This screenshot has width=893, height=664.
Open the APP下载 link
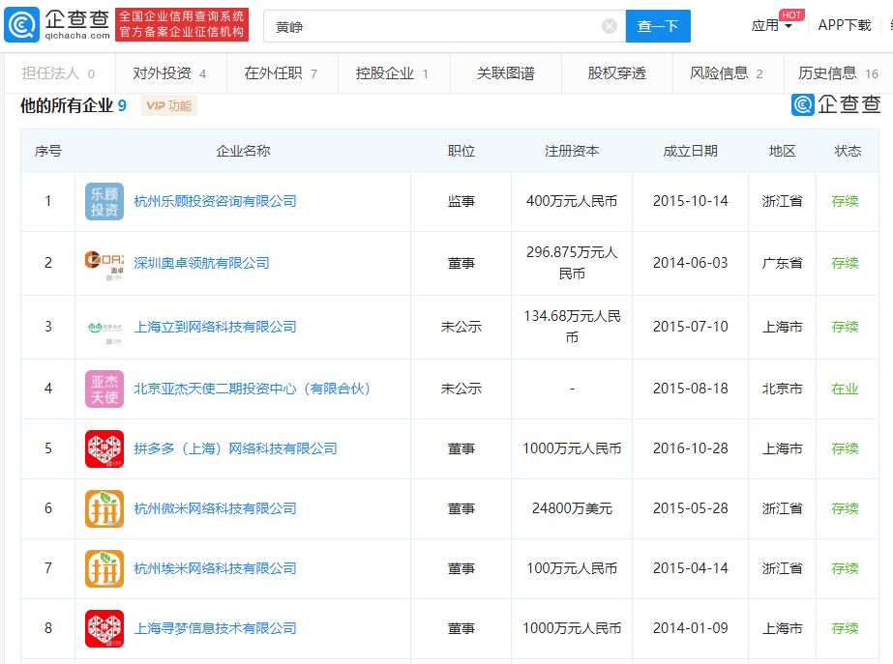pos(845,25)
